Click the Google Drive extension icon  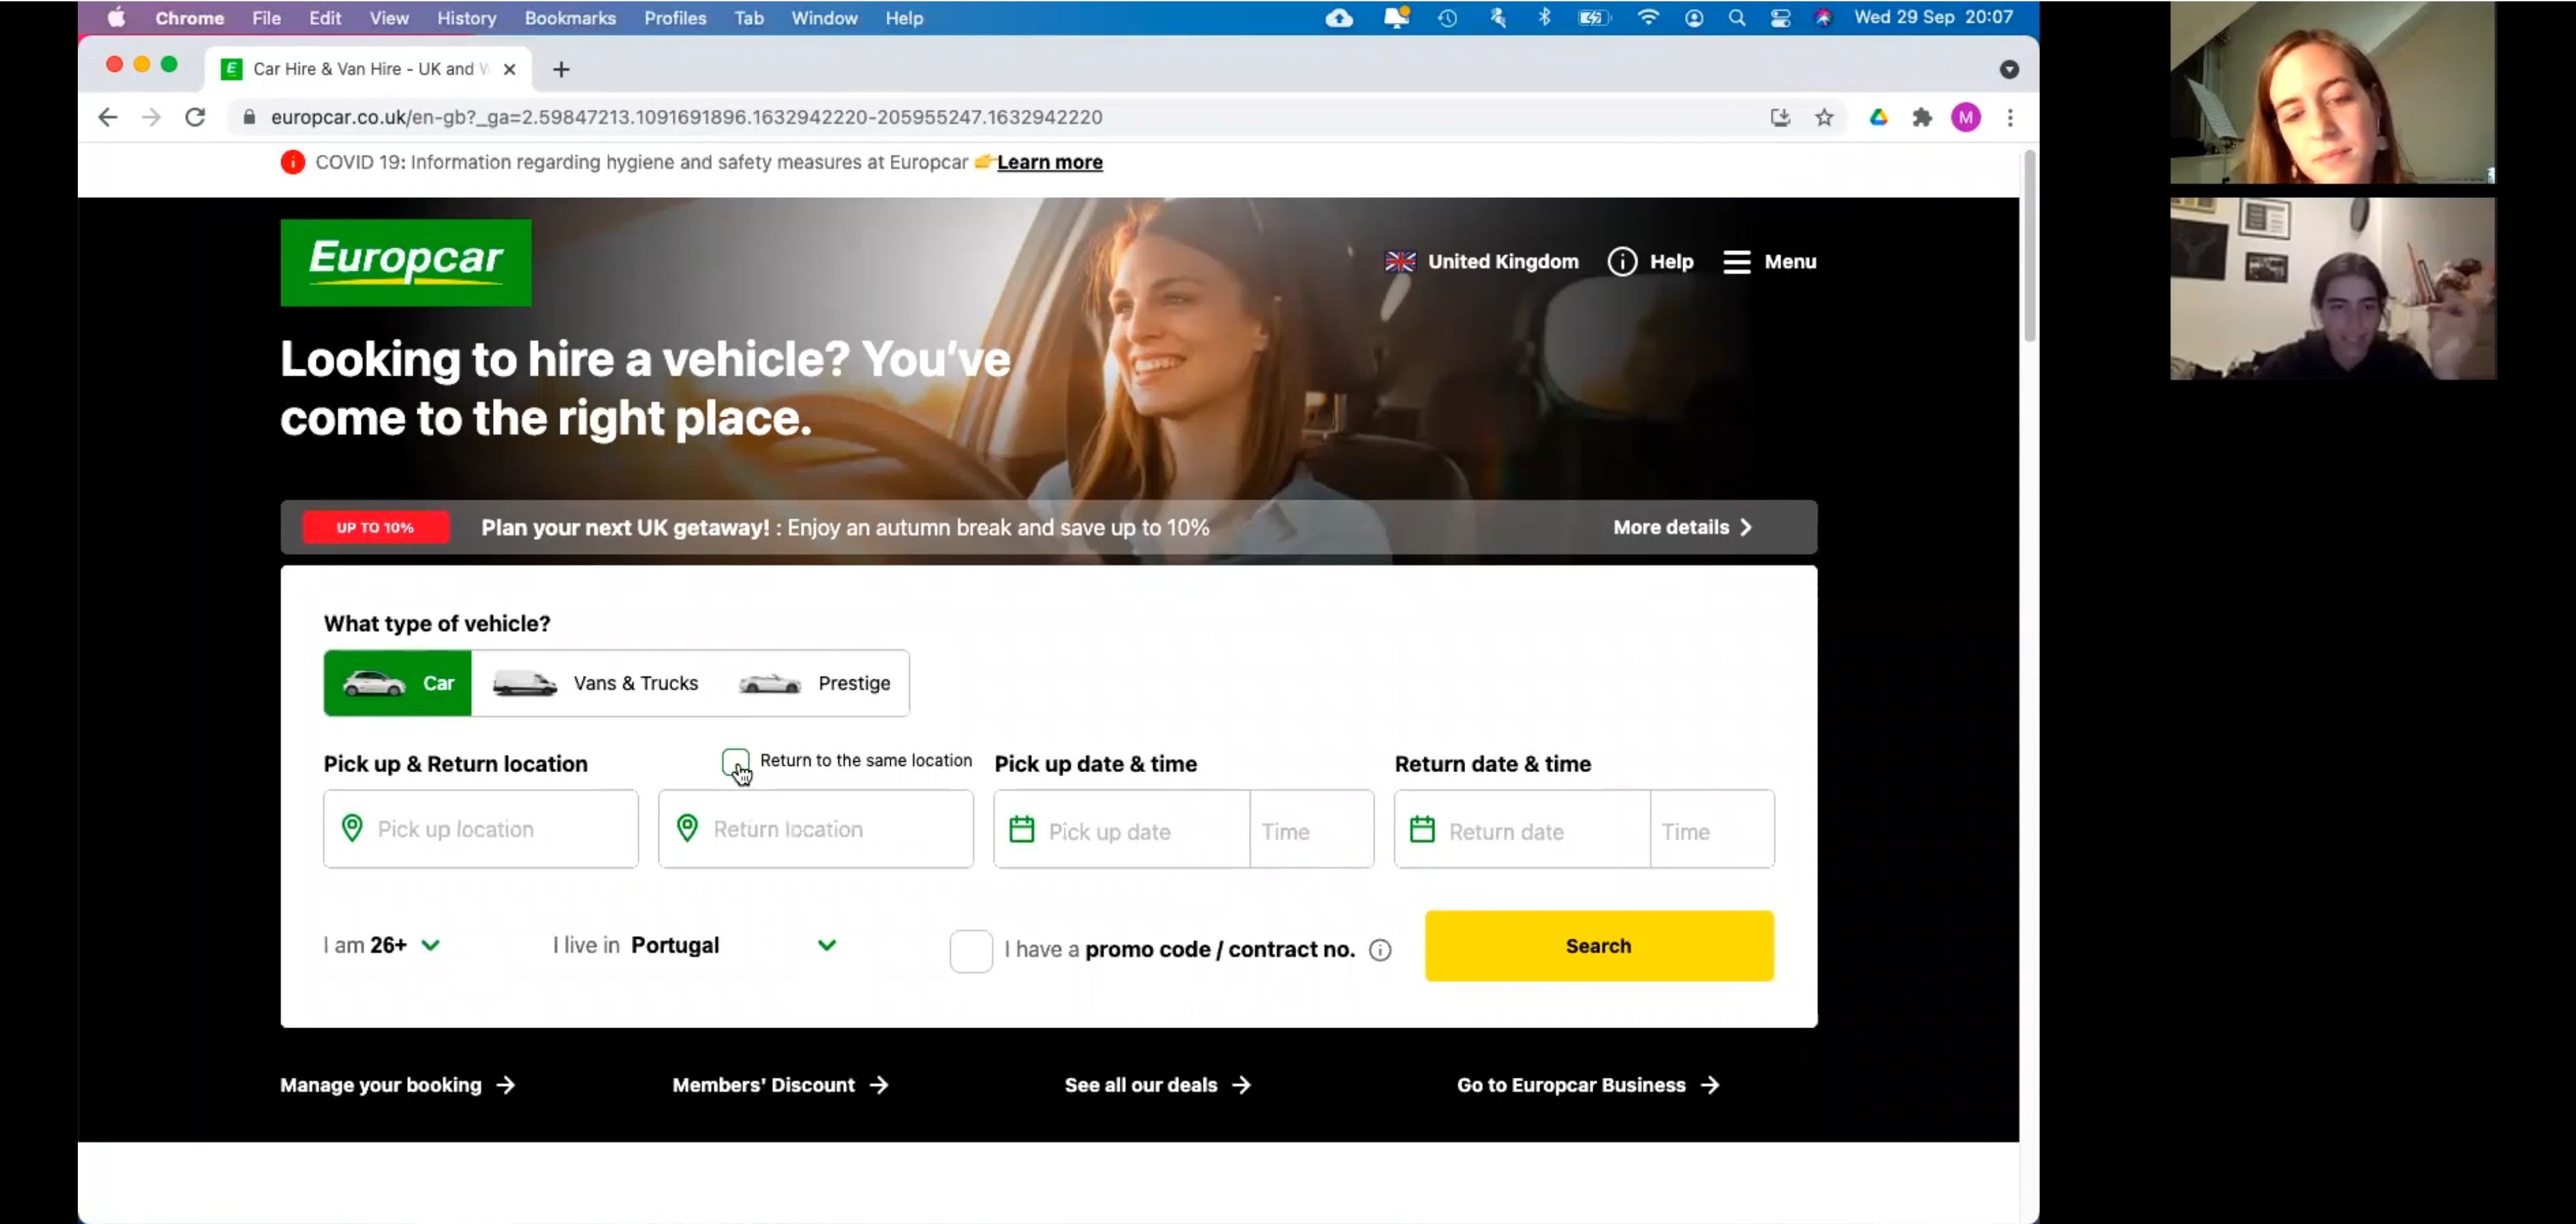[1878, 118]
